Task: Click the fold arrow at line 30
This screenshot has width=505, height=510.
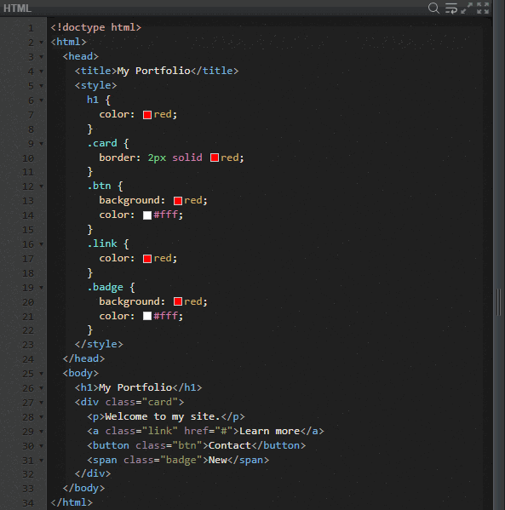Action: [x=42, y=446]
